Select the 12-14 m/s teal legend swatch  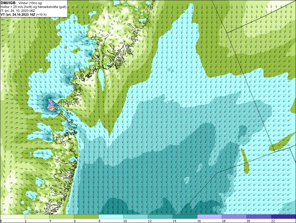click(160, 216)
